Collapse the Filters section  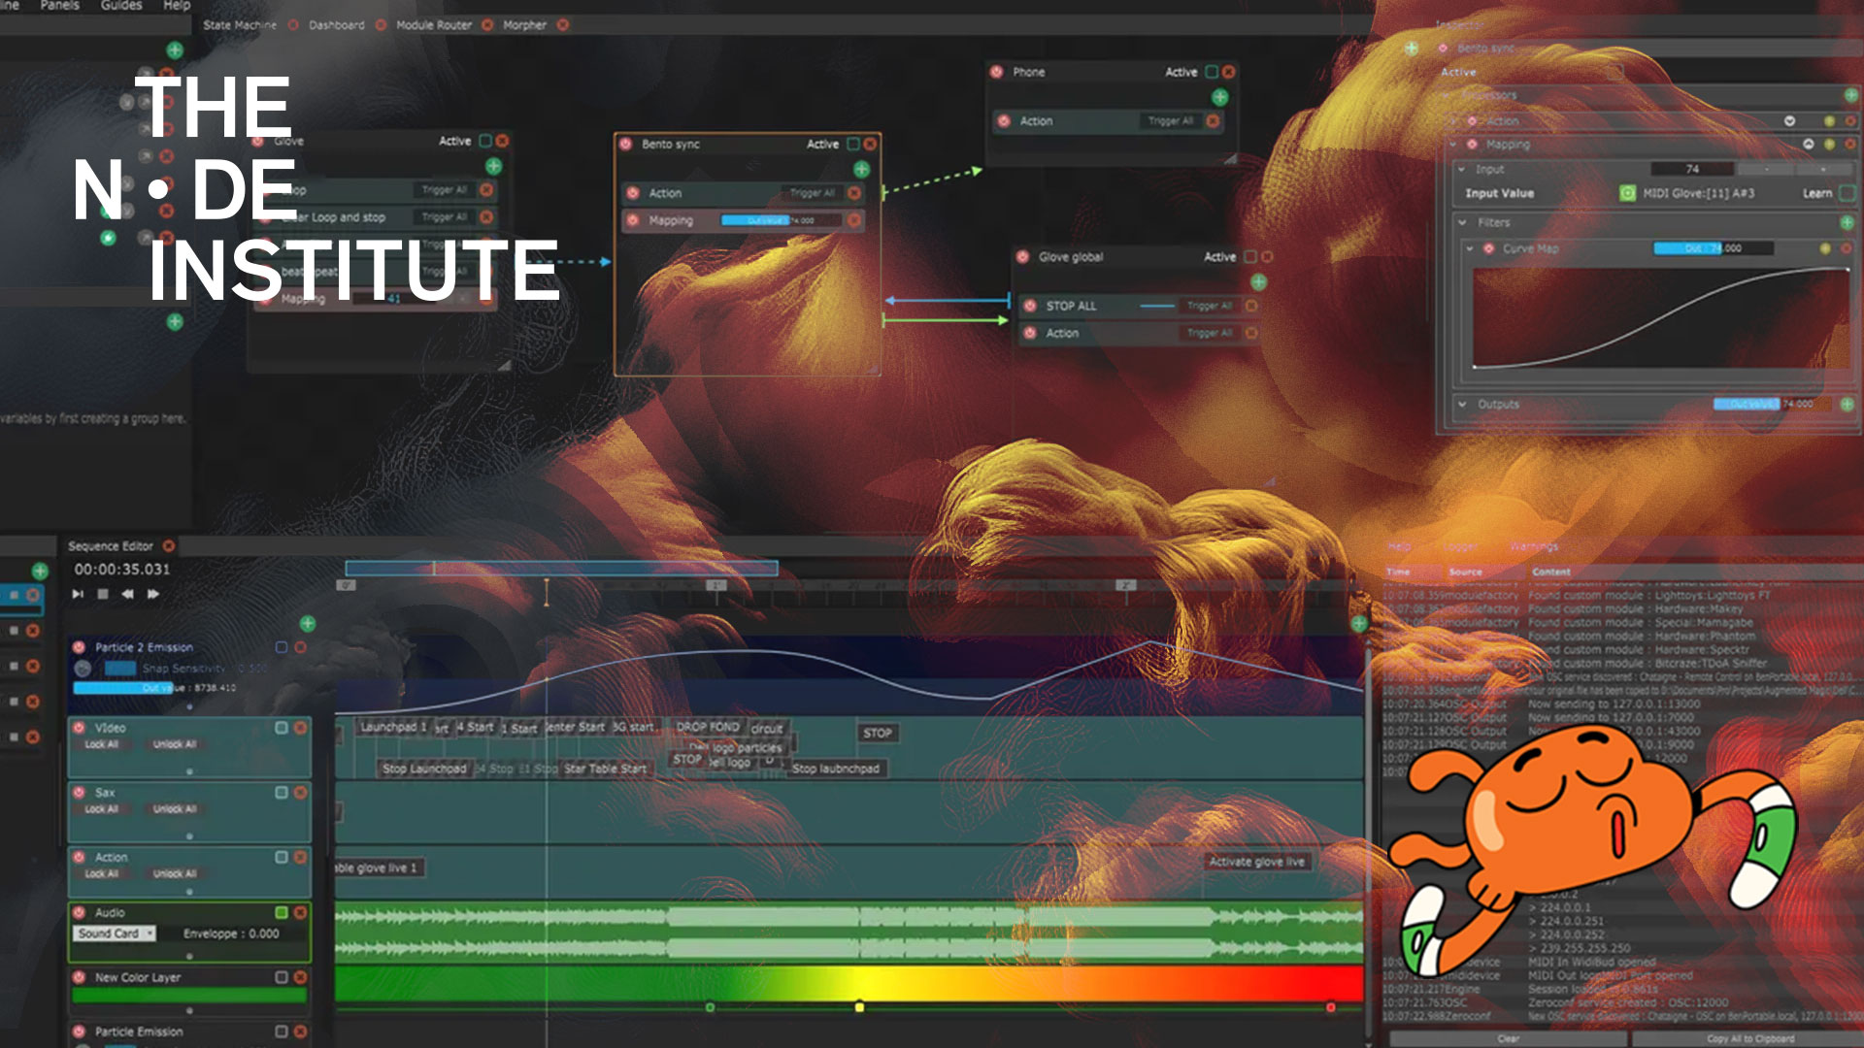(1463, 222)
